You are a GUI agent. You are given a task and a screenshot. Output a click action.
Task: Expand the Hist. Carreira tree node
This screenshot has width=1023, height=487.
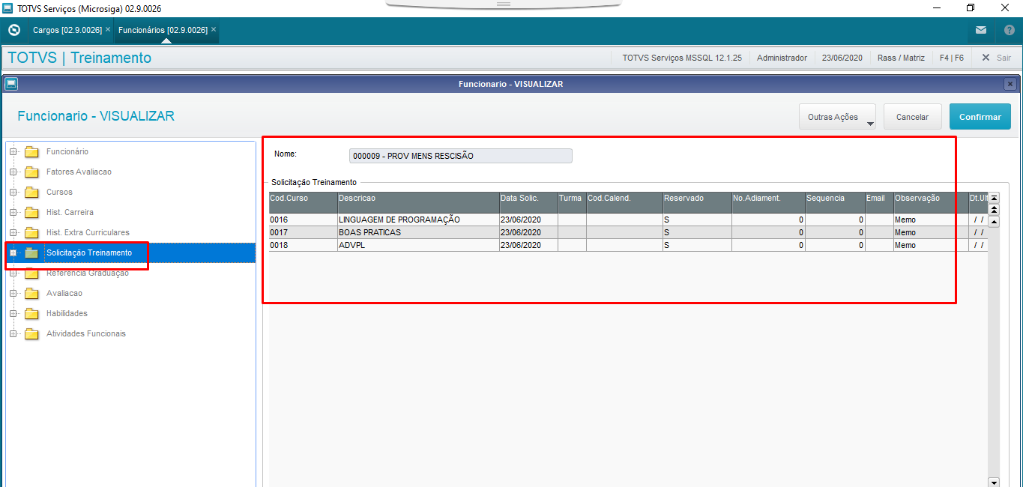point(13,213)
